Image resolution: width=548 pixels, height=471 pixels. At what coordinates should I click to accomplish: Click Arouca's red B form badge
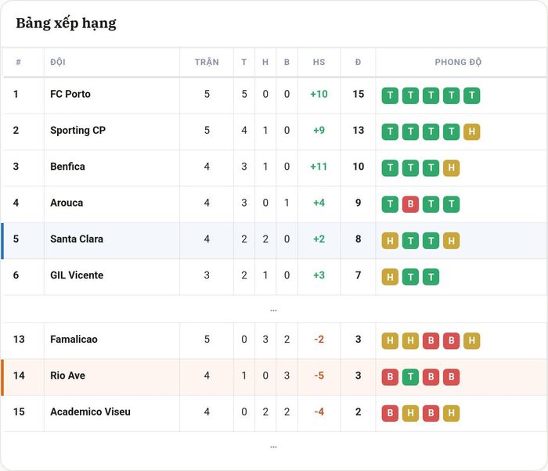coord(410,204)
